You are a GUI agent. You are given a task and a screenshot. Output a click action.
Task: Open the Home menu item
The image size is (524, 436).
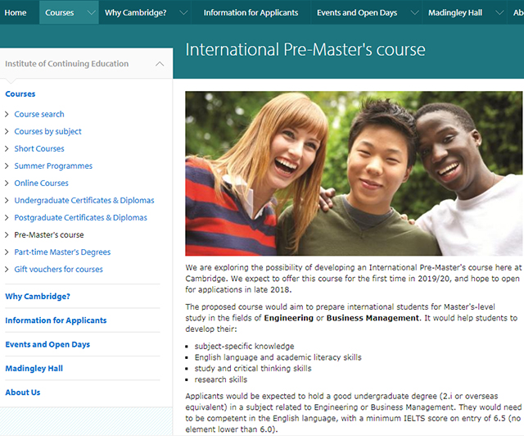click(16, 13)
